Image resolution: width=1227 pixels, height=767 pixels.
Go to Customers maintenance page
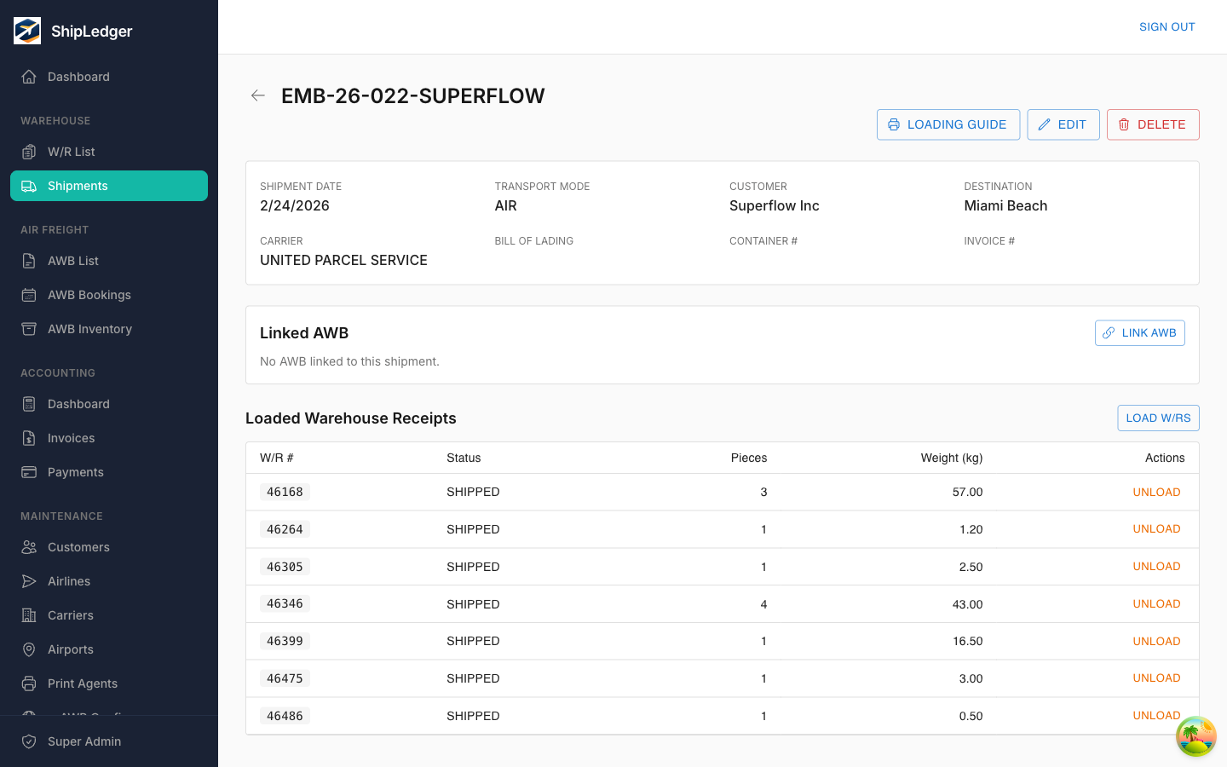click(x=109, y=547)
